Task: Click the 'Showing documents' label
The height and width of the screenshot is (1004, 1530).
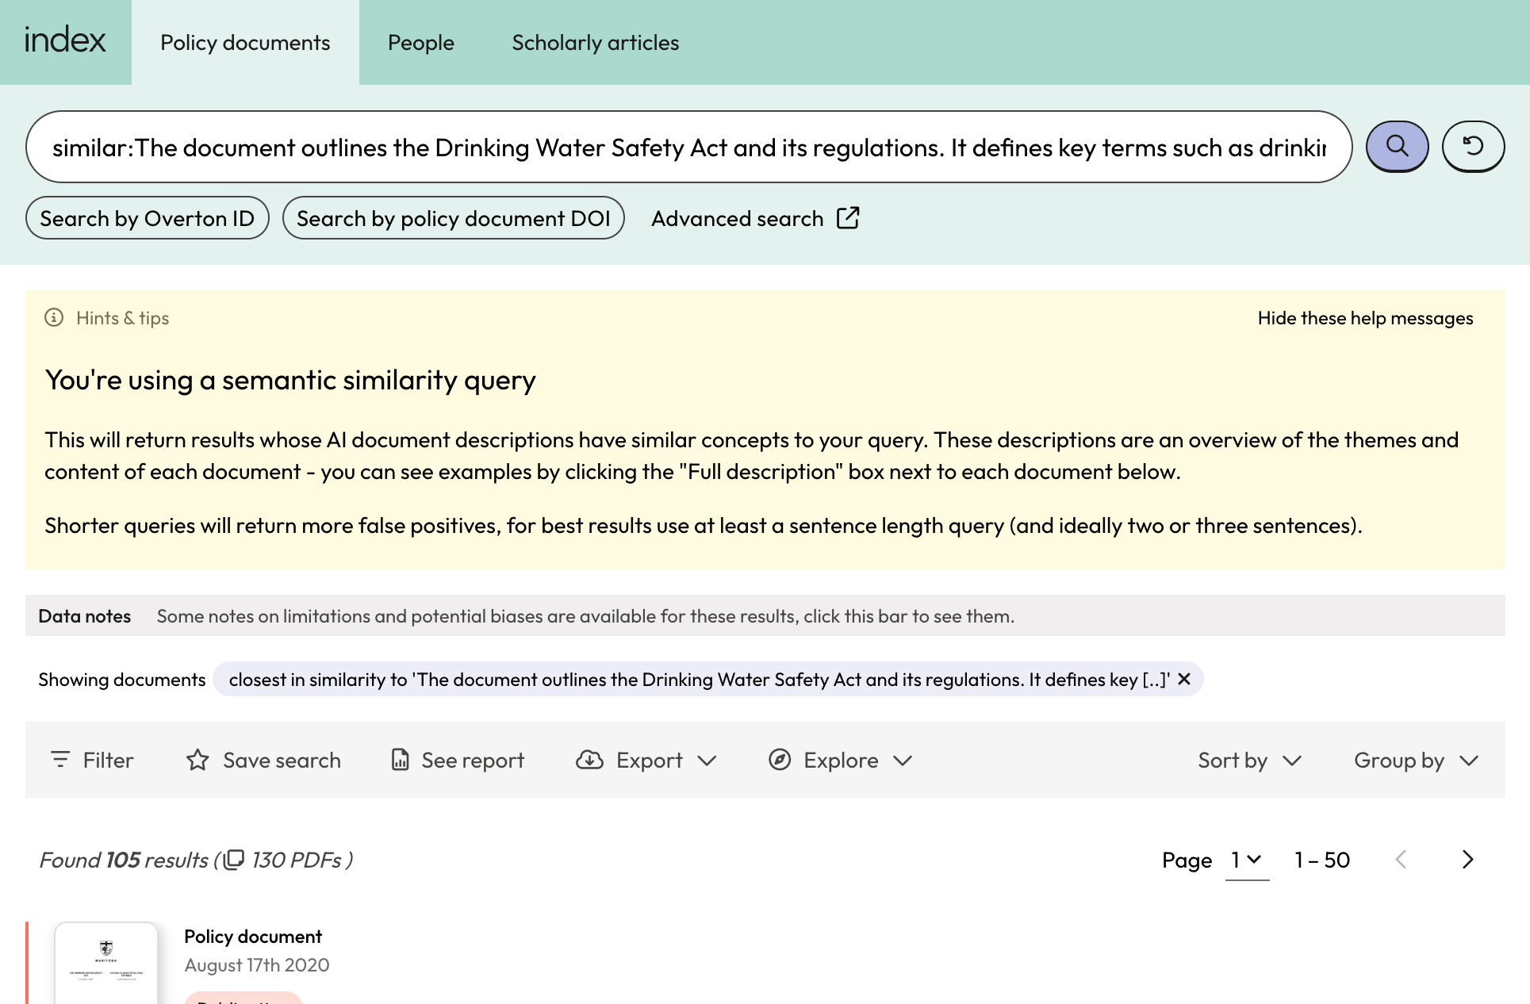Action: pyautogui.click(x=122, y=679)
